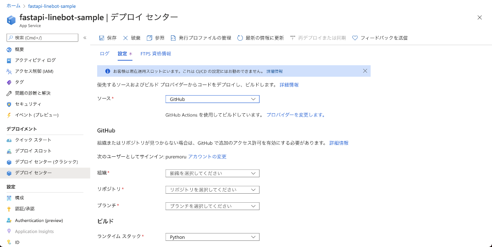Open the ソース GitHub dropdown
492x247 pixels.
pos(212,99)
